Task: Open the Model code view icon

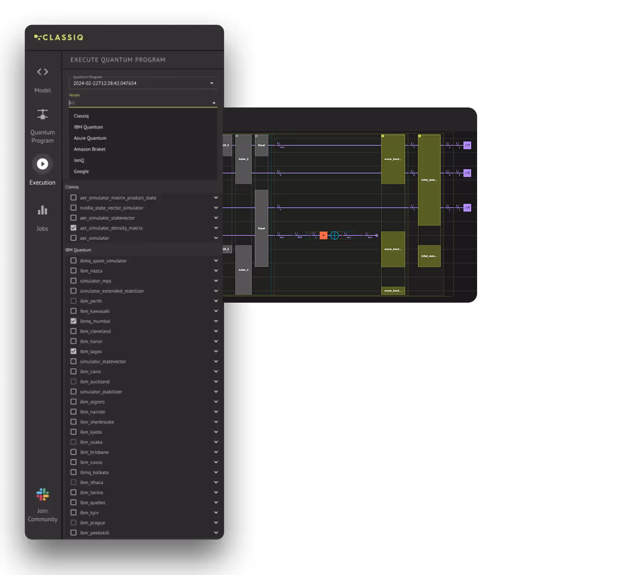Action: [43, 72]
